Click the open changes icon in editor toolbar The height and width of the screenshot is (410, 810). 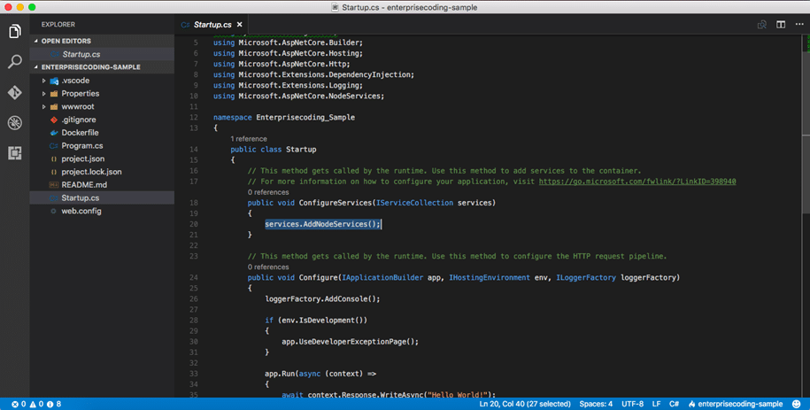click(762, 24)
